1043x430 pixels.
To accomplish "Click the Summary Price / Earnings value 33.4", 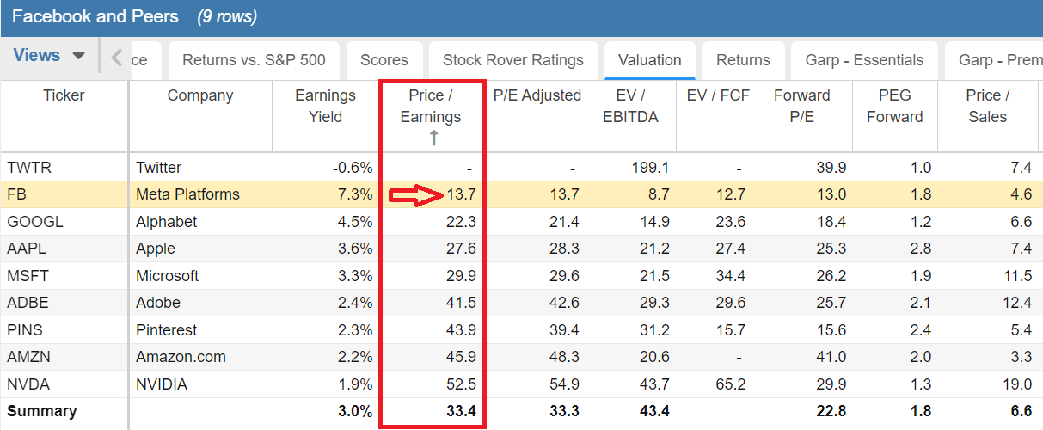I will pos(462,411).
